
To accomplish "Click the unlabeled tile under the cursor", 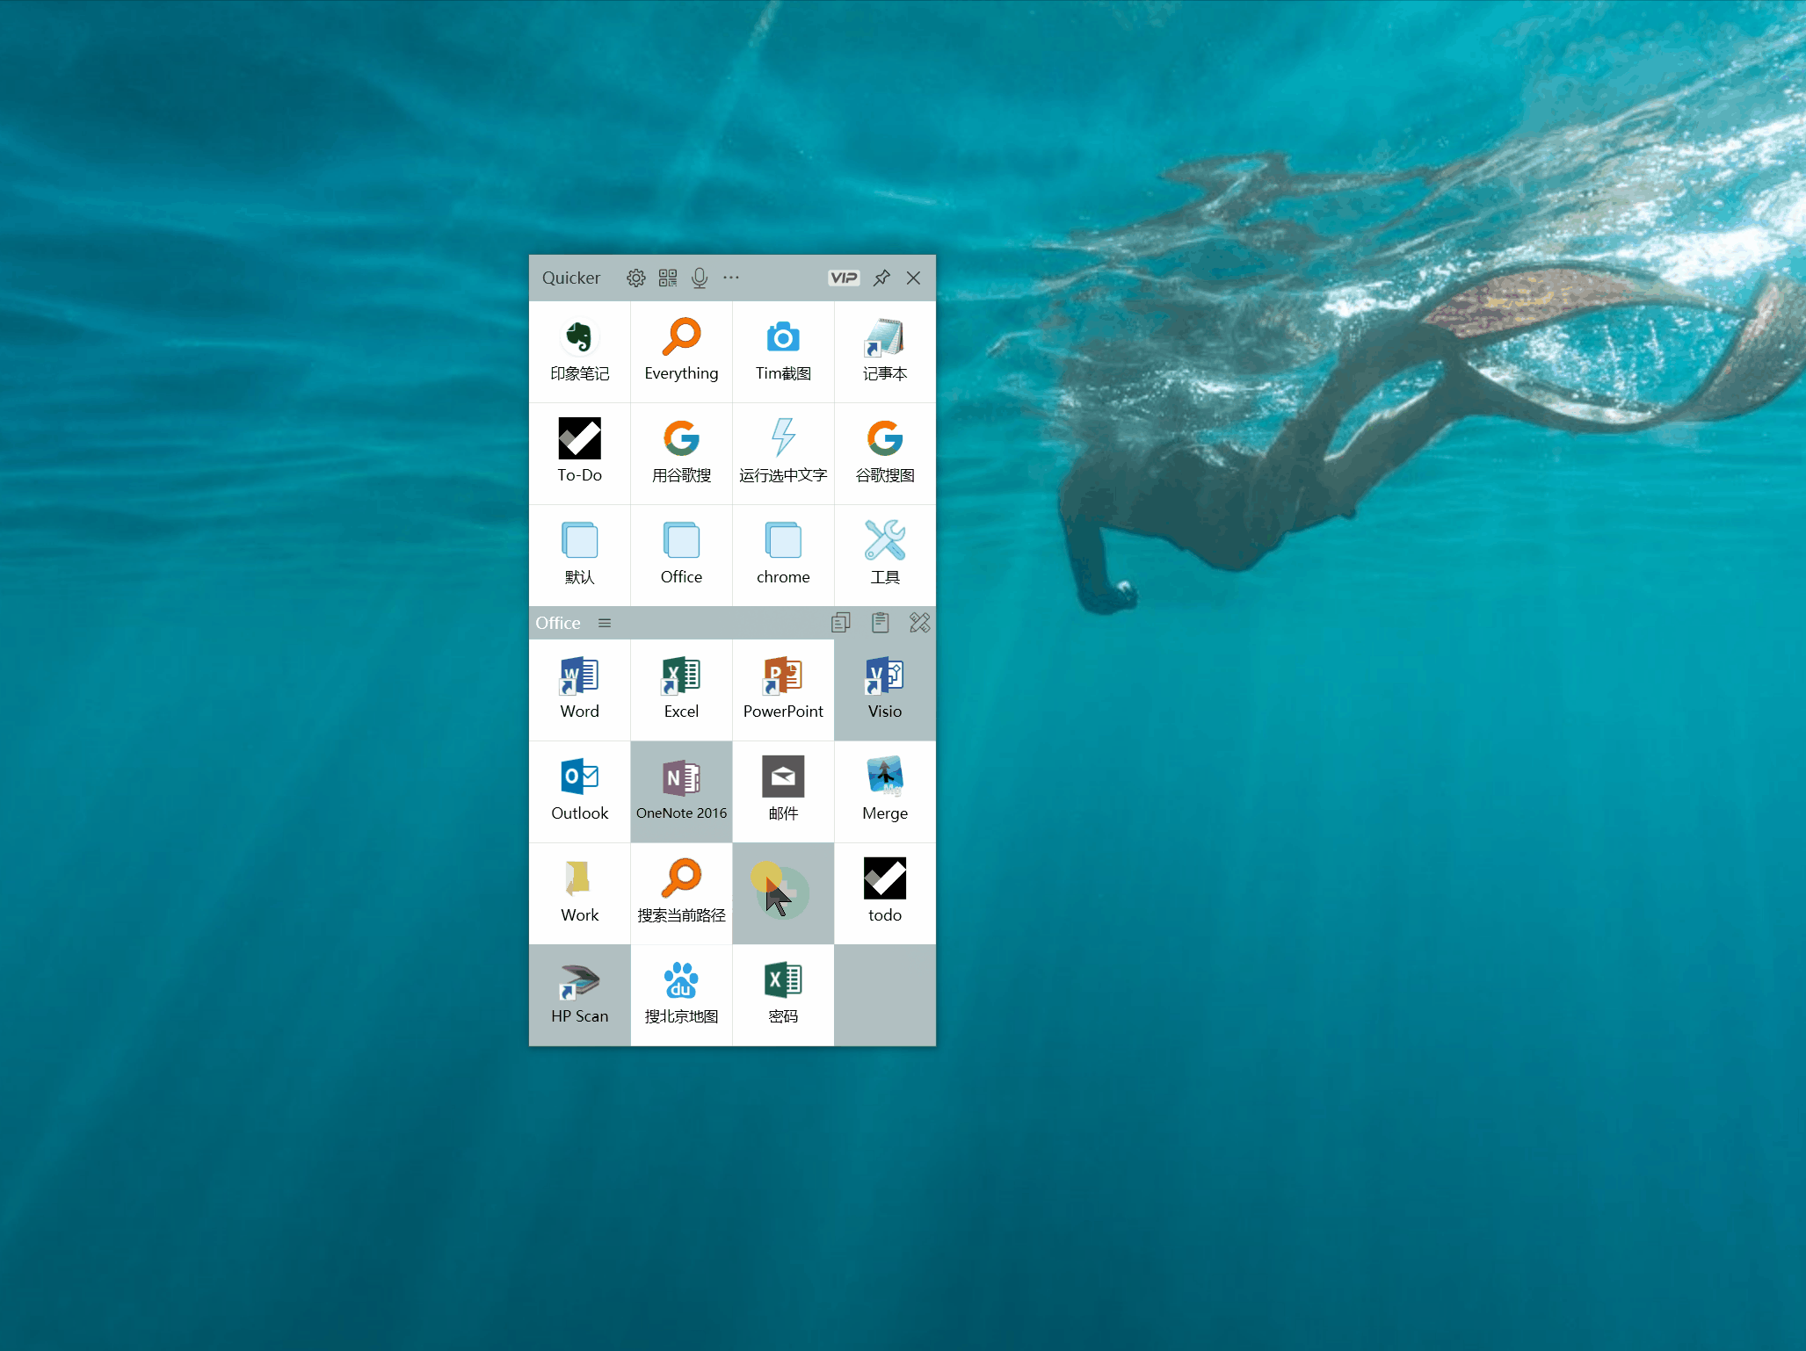I will [783, 894].
